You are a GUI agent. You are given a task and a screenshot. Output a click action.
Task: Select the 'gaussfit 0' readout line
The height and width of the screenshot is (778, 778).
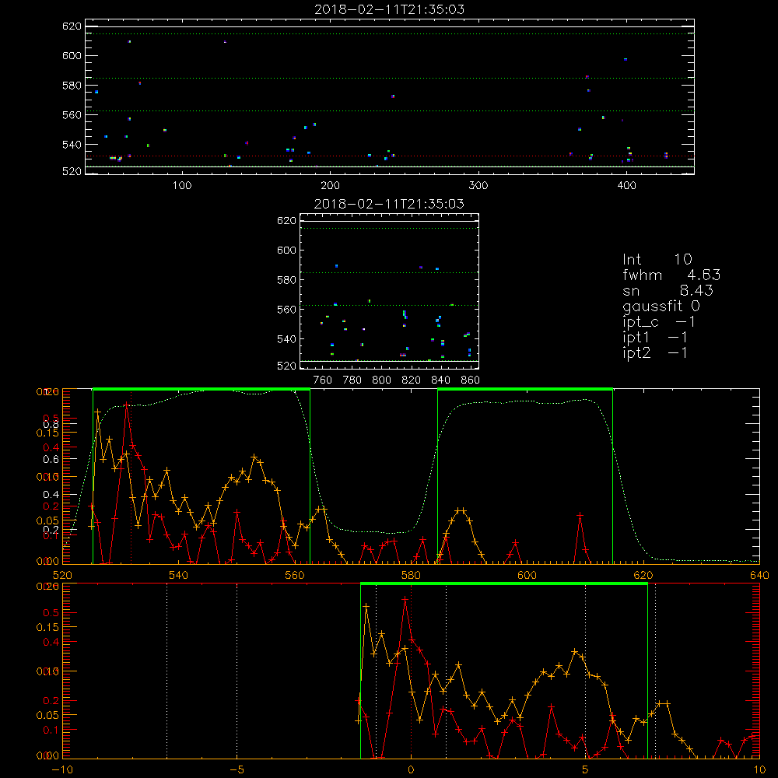click(x=661, y=307)
